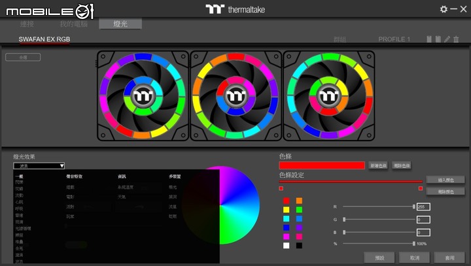Select the red 色條 color bar
471x266 pixels.
(x=322, y=165)
